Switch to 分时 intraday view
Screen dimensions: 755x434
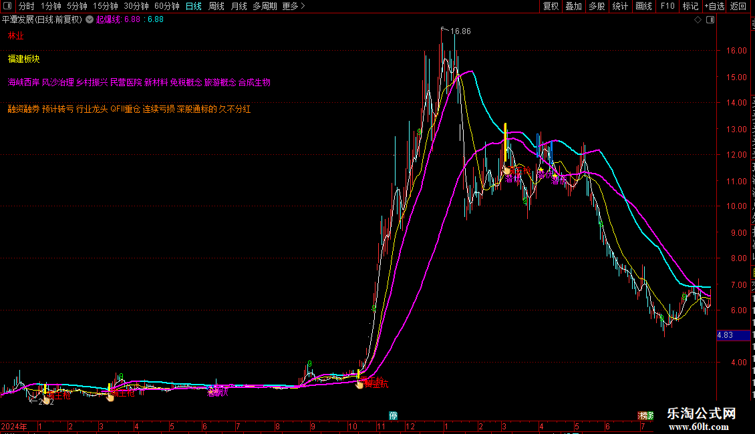coord(27,6)
